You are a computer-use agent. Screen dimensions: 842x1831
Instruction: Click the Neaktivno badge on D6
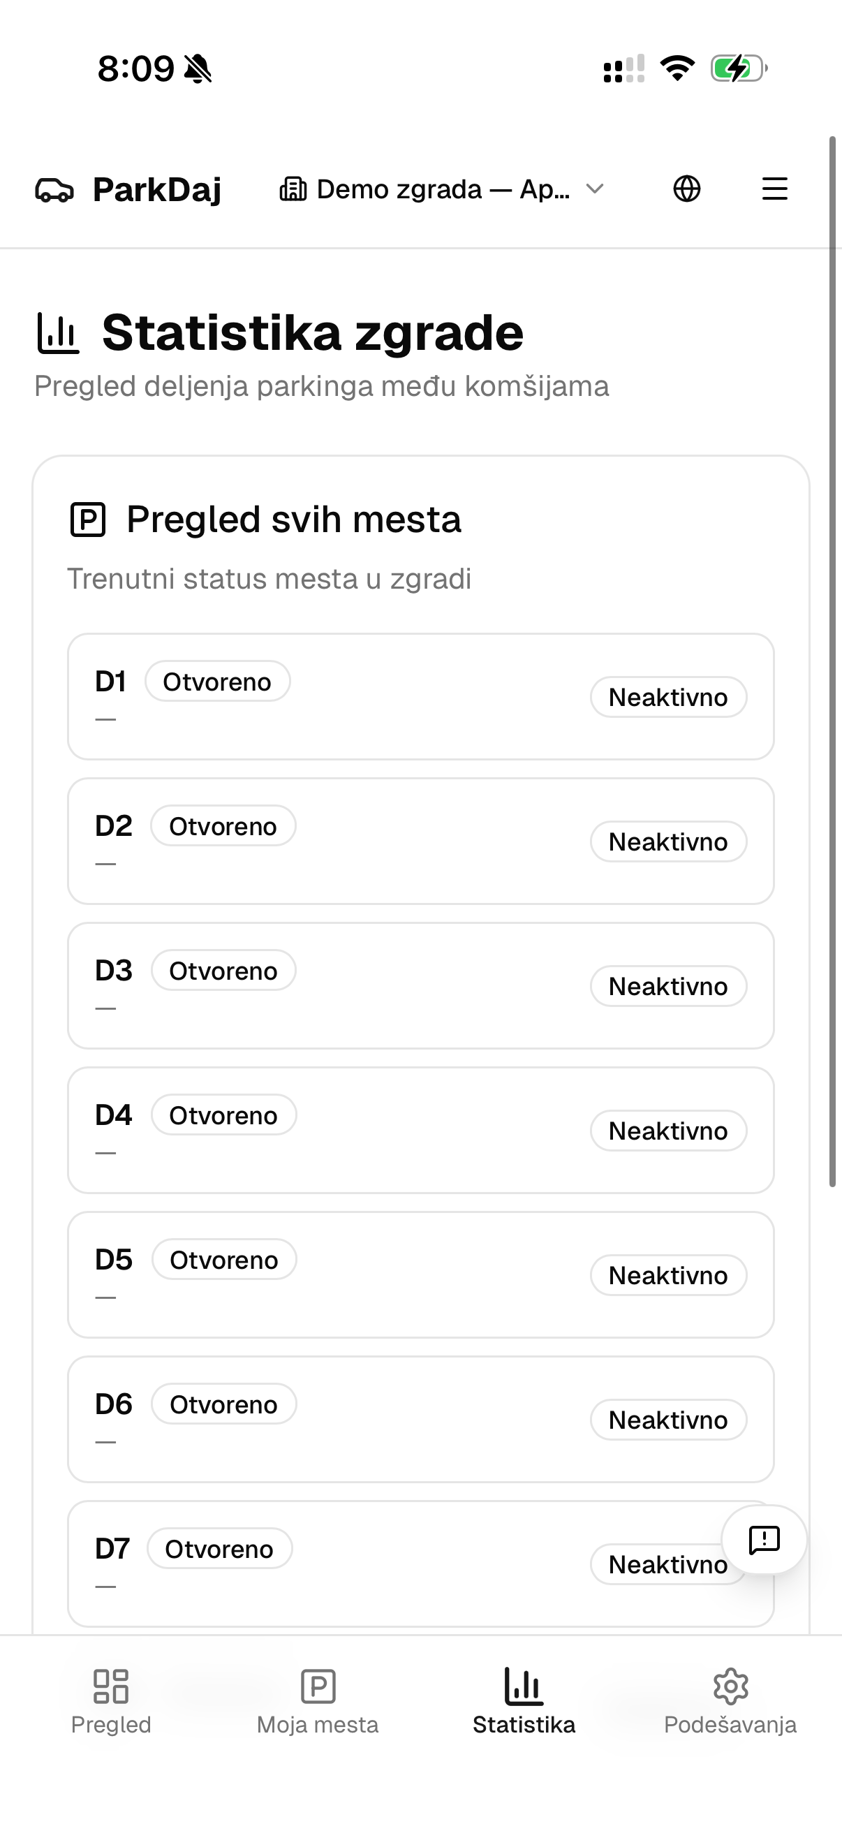669,1420
